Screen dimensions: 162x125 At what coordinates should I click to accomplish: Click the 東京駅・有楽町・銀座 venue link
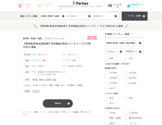[48, 80]
